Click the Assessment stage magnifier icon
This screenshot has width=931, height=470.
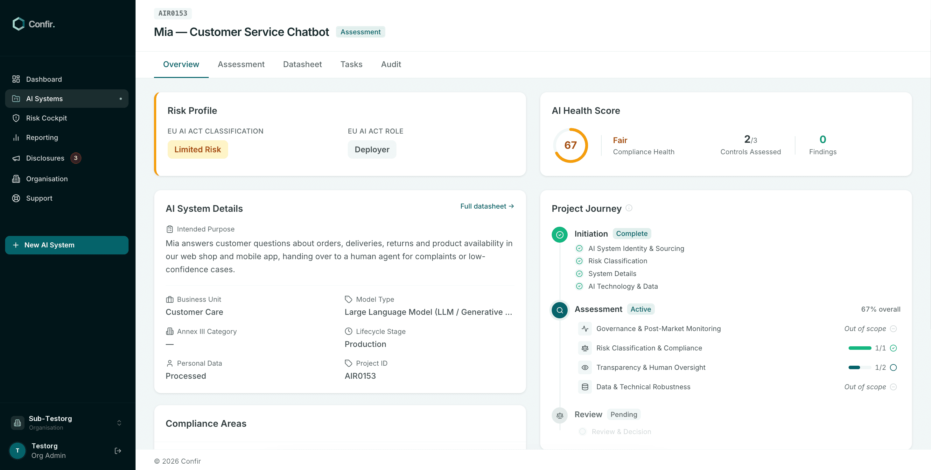coord(559,310)
